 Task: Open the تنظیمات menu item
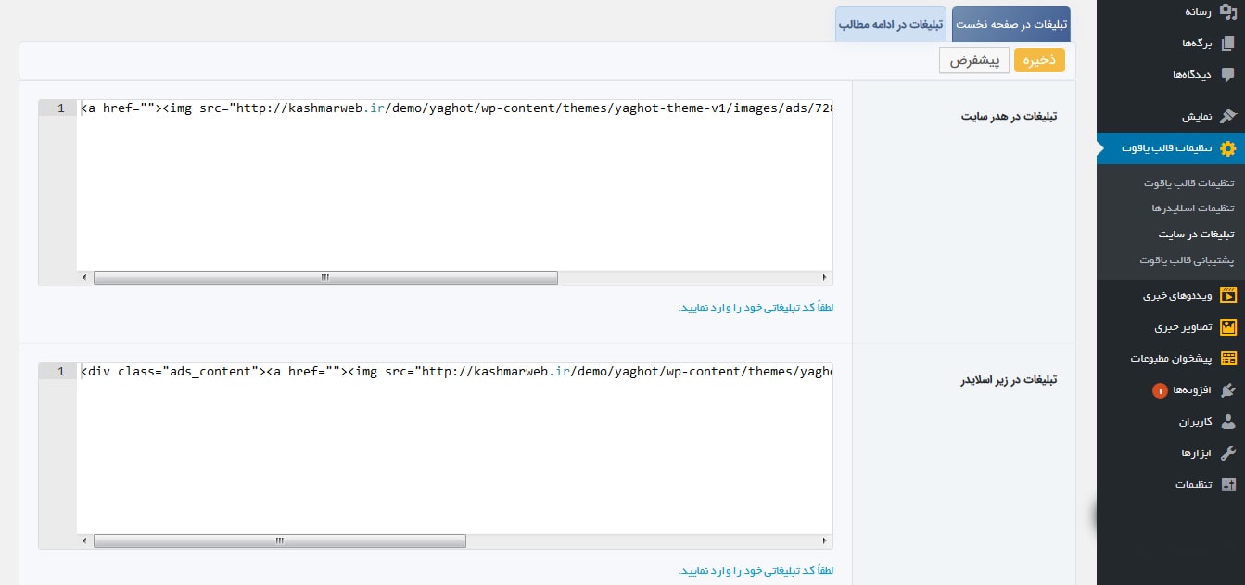[1171, 485]
